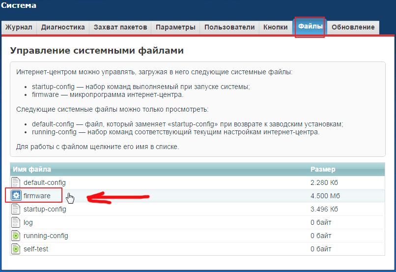Image resolution: width=396 pixels, height=272 pixels.
Task: Open the startup-config file link
Action: pyautogui.click(x=45, y=210)
